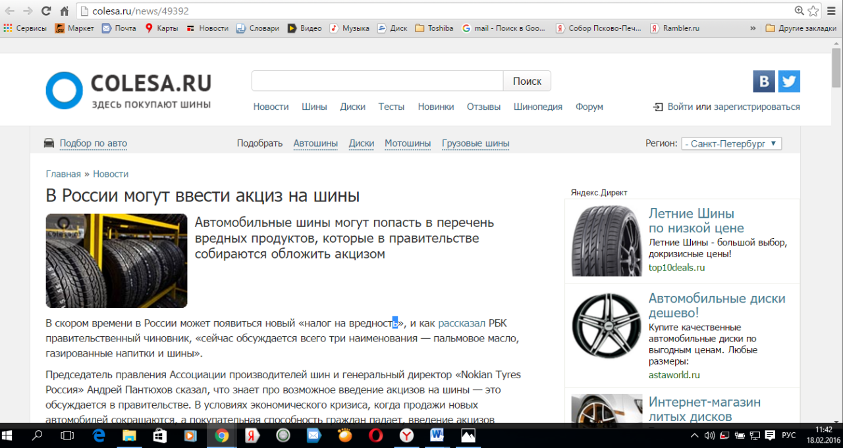Open Task View on the taskbar
The image size is (843, 448).
(x=67, y=436)
